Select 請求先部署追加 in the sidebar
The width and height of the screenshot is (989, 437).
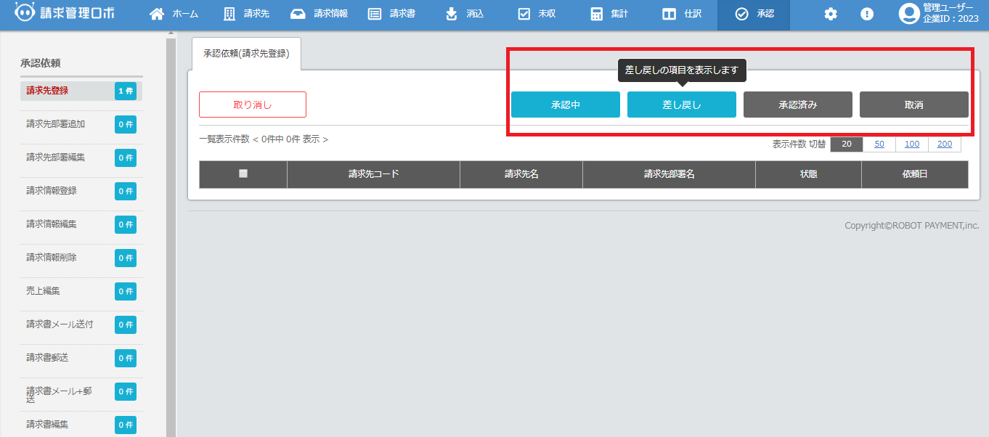56,124
